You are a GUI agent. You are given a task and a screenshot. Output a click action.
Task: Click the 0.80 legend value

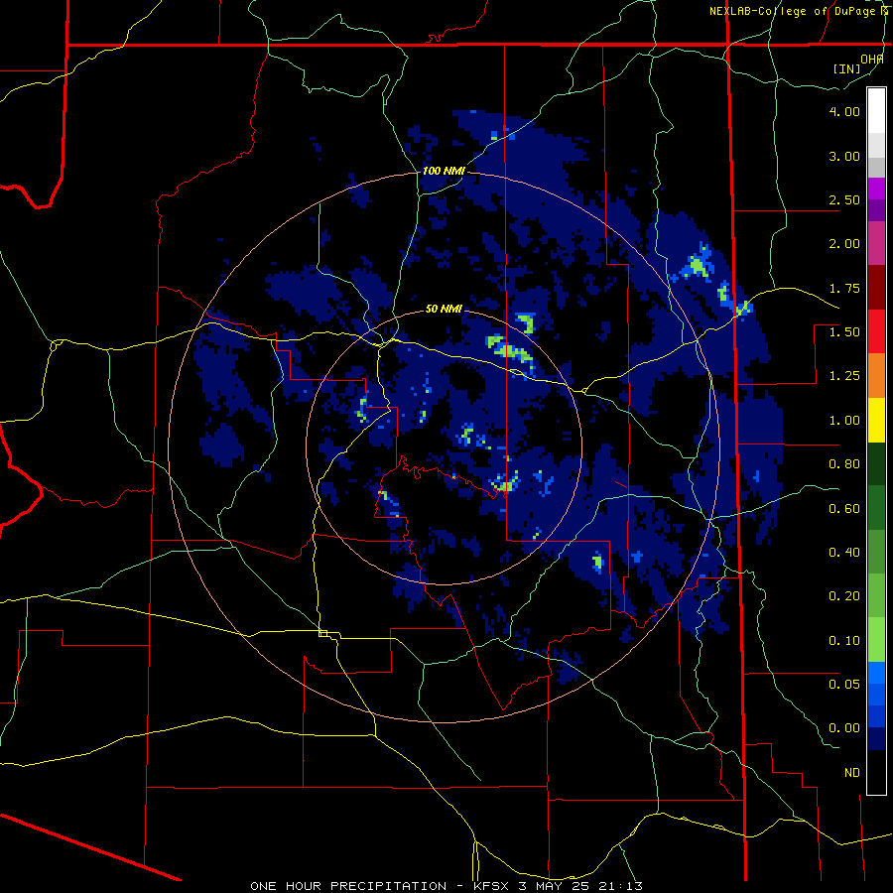pyautogui.click(x=844, y=464)
